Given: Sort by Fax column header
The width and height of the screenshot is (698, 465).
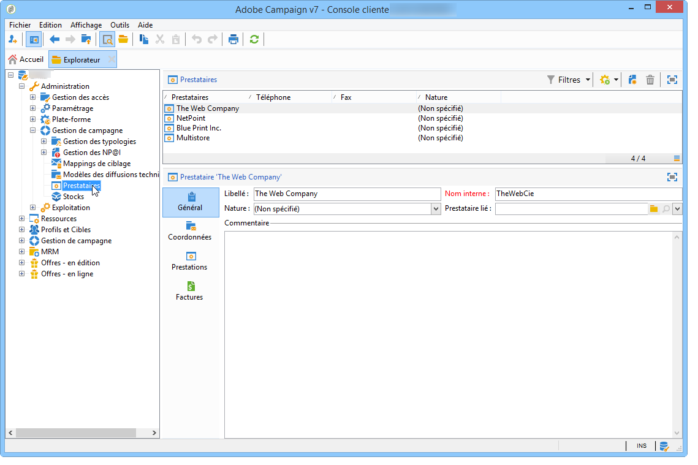Looking at the screenshot, I should pyautogui.click(x=374, y=97).
